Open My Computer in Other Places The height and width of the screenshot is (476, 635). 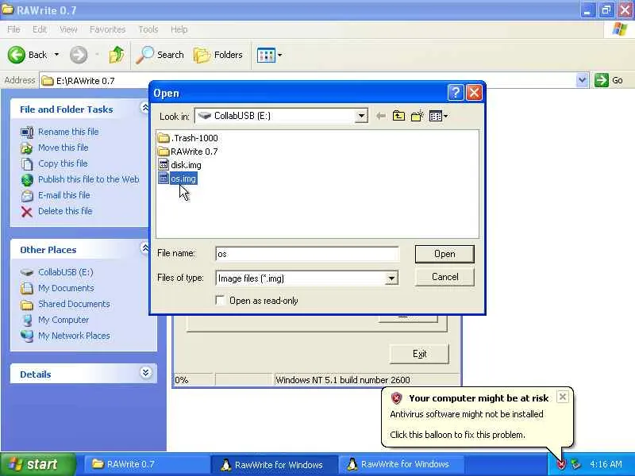(63, 320)
